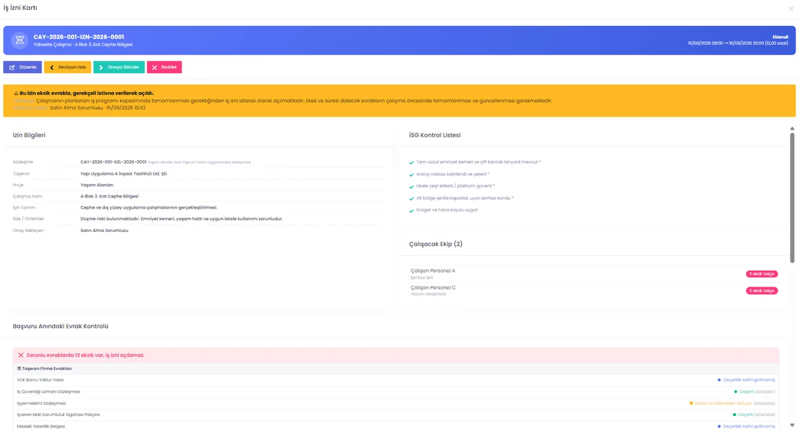Click the Çalışacak Ekip (2) heading

click(436, 244)
